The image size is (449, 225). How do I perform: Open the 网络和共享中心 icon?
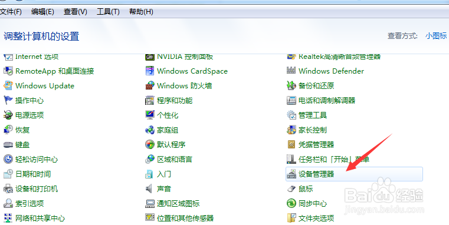pyautogui.click(x=8, y=218)
